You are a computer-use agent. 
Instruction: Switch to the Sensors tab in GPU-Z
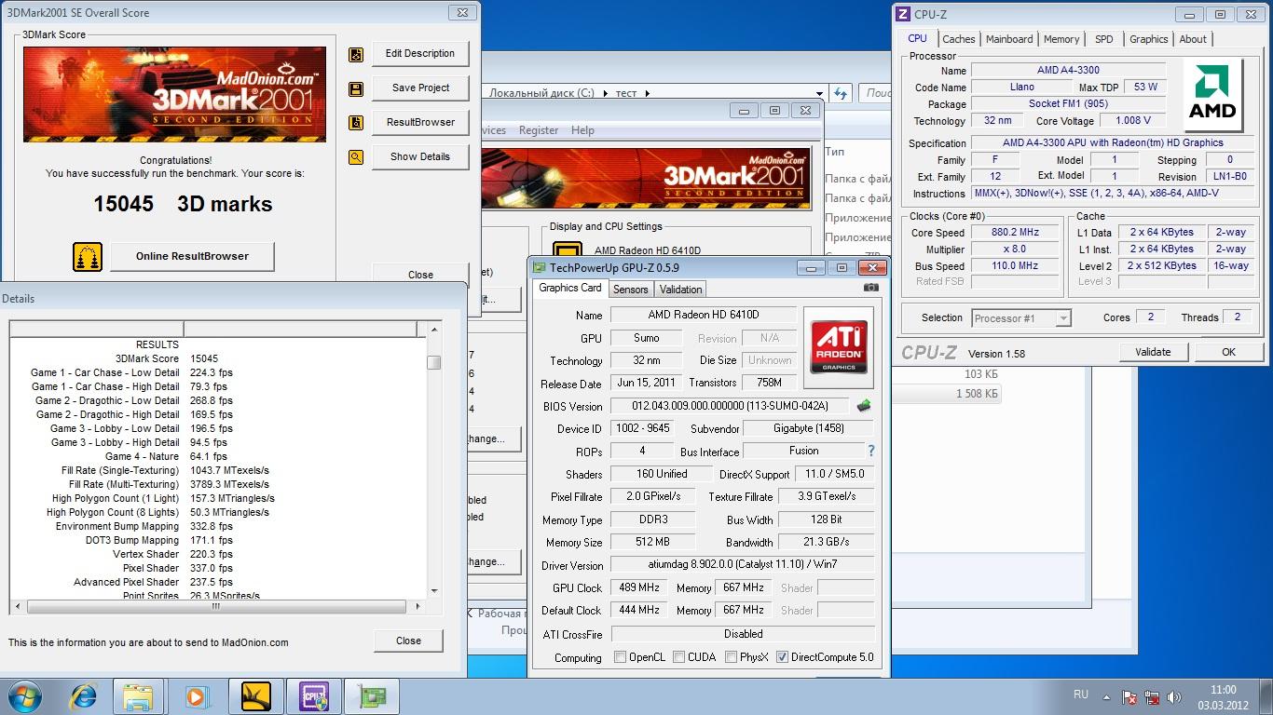630,290
